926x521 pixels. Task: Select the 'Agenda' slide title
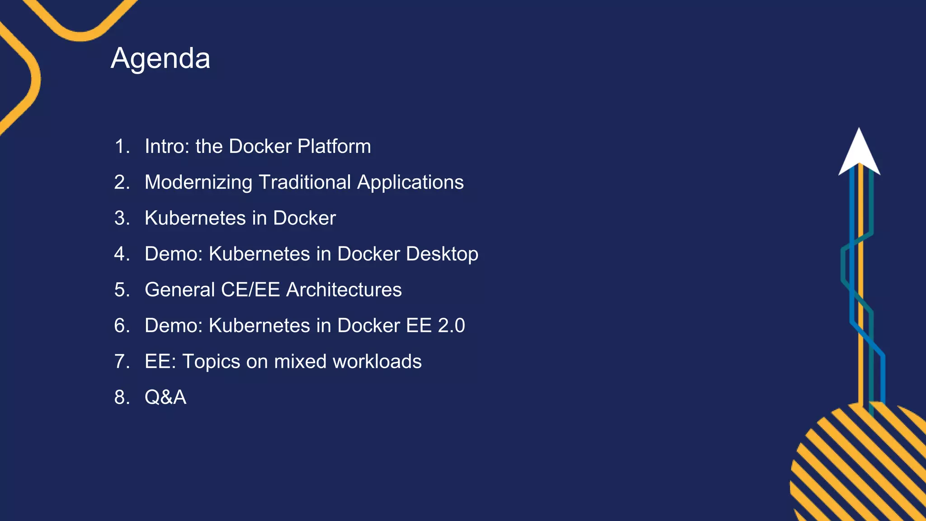[x=161, y=59]
